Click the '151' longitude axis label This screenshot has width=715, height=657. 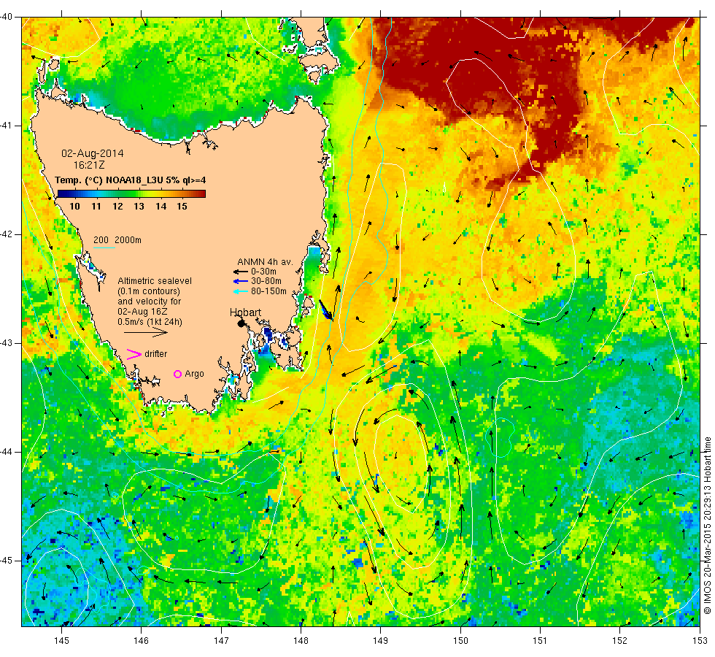click(540, 641)
